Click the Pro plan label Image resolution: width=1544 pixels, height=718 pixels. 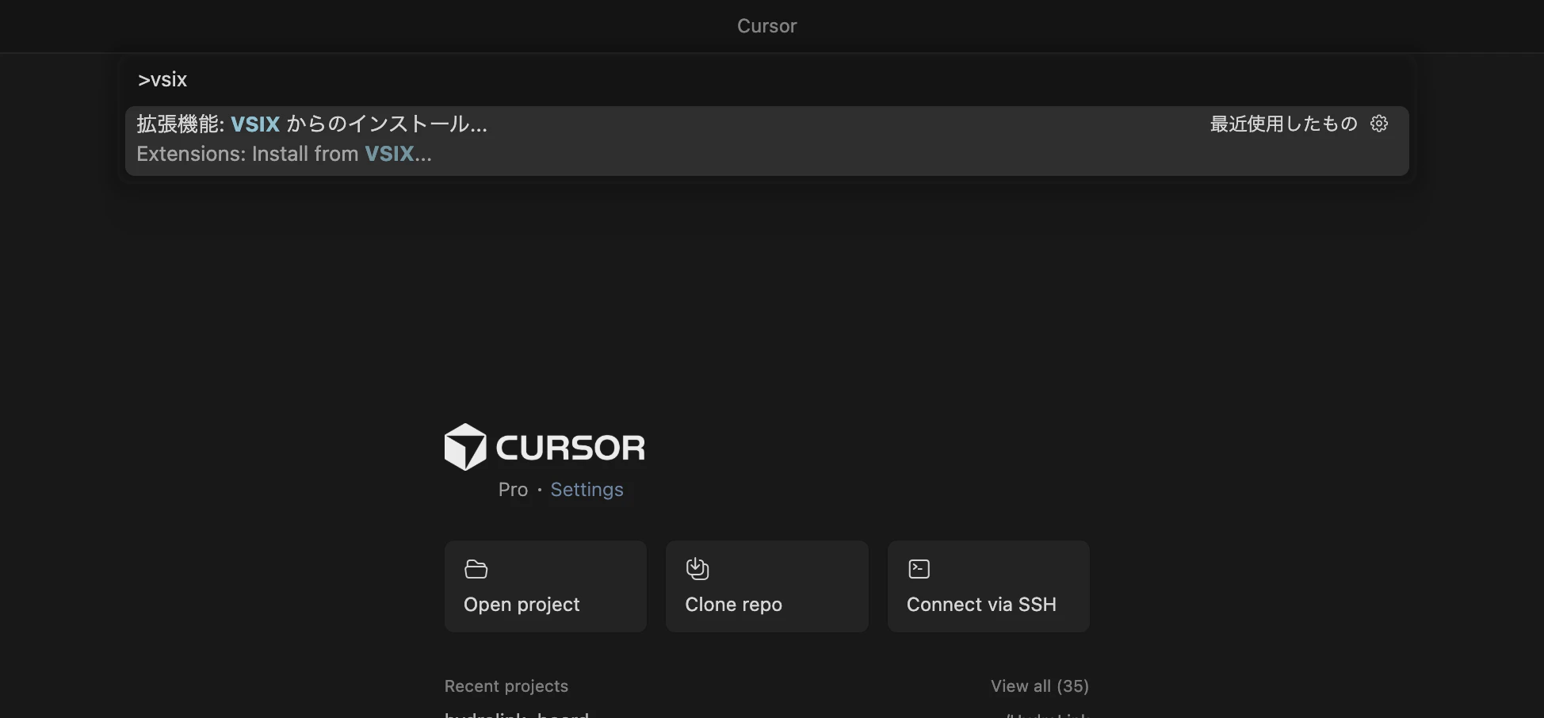513,490
